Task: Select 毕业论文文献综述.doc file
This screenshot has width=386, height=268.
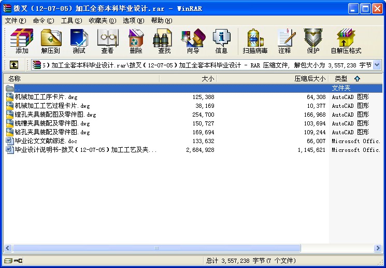Action: 46,141
